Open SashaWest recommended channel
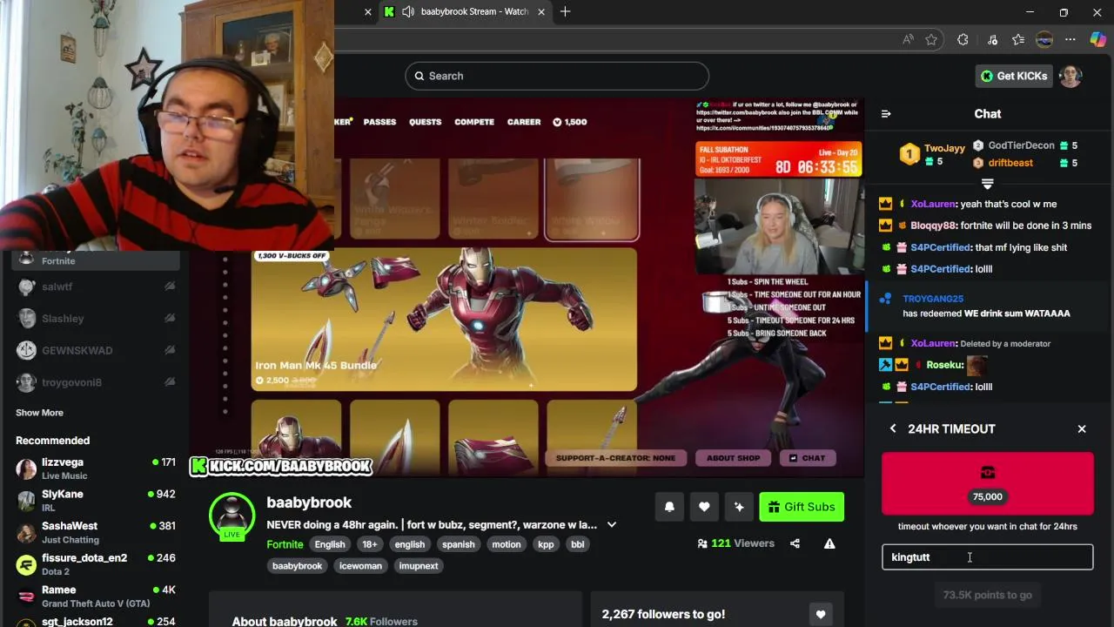The image size is (1114, 627). [96, 532]
